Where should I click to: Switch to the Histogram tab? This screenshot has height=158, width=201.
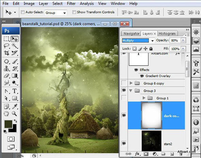click(167, 34)
